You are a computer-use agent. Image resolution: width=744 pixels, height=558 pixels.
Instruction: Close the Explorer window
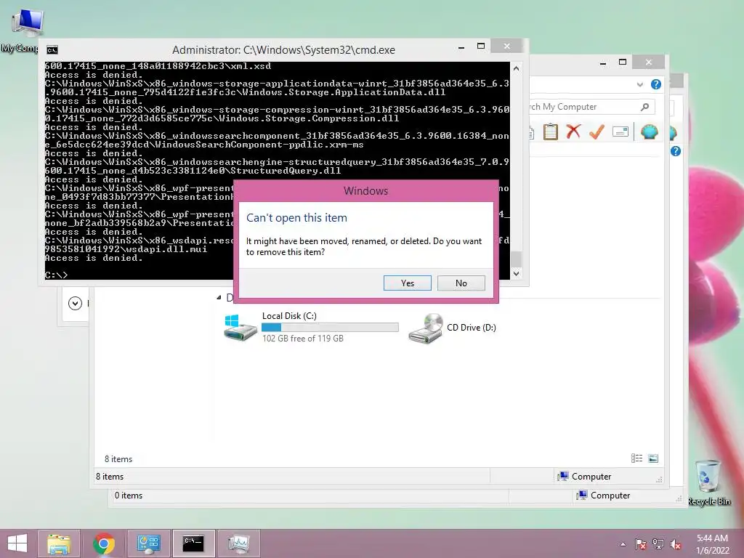pos(649,62)
